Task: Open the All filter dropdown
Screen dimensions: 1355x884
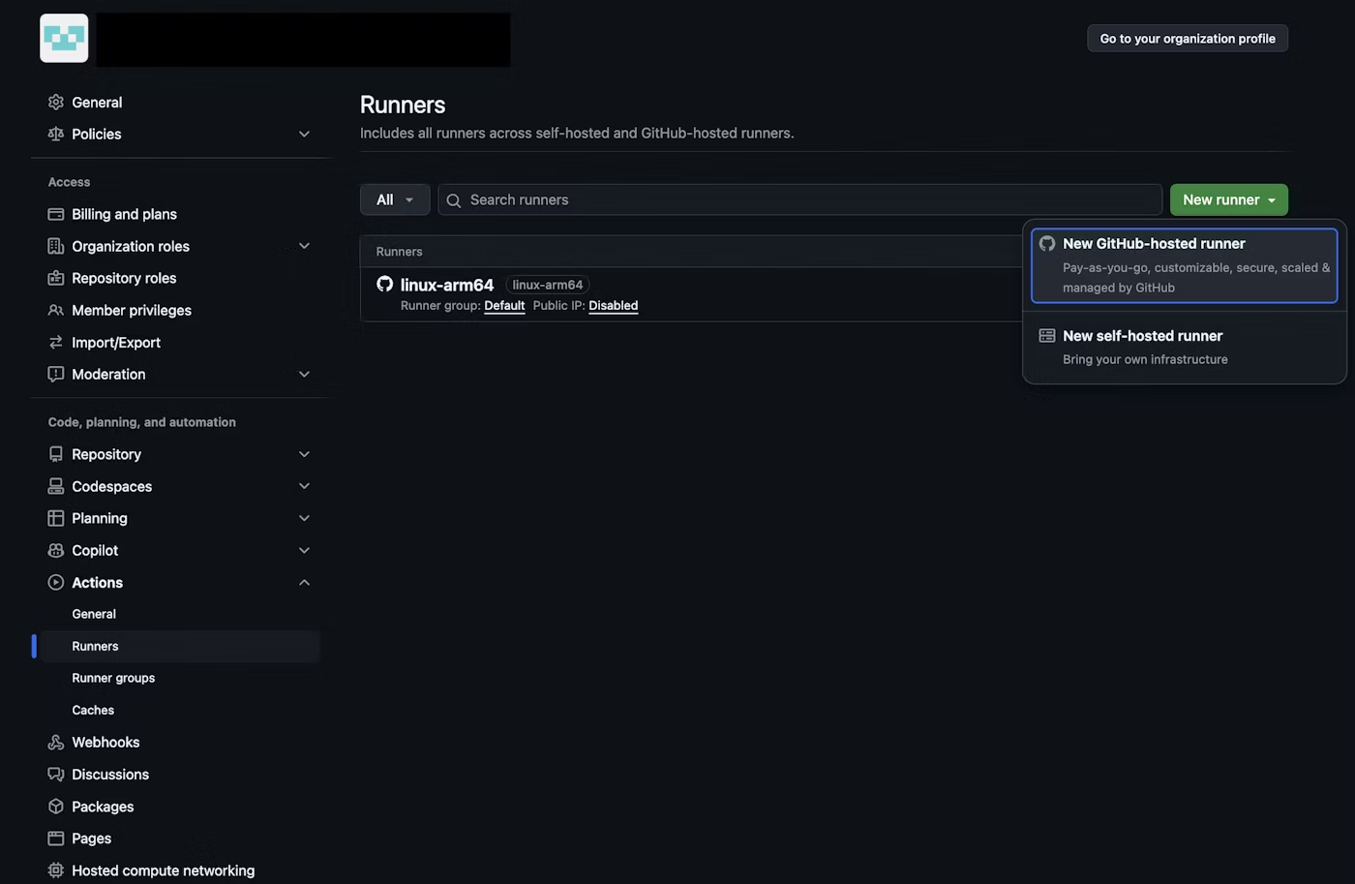Action: pyautogui.click(x=395, y=199)
